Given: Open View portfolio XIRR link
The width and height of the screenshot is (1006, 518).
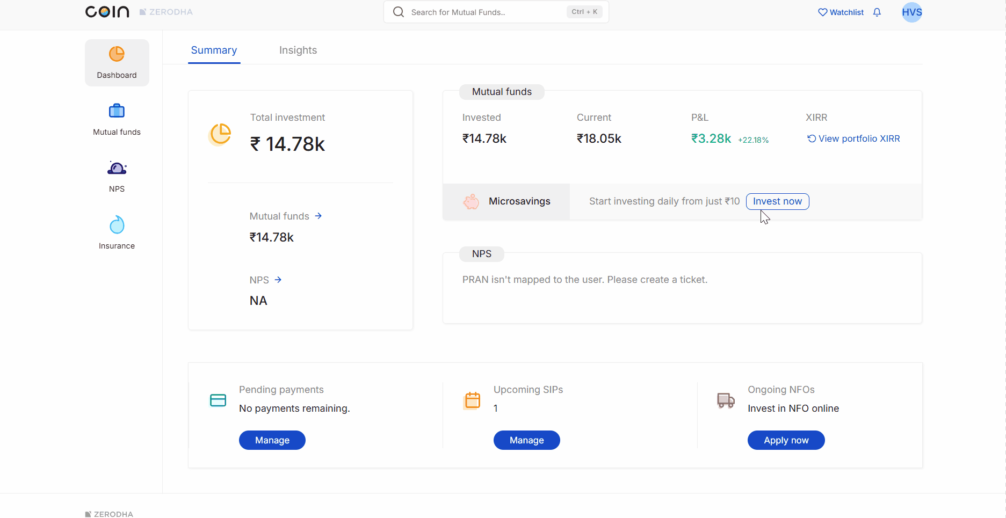Looking at the screenshot, I should 853,138.
